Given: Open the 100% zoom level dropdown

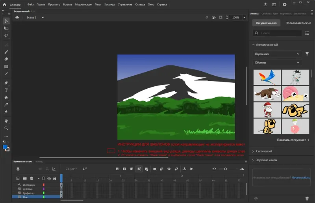Looking at the screenshot, I should click(244, 17).
